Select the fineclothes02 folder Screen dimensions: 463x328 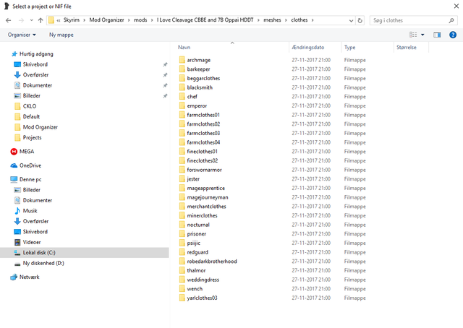(x=203, y=160)
